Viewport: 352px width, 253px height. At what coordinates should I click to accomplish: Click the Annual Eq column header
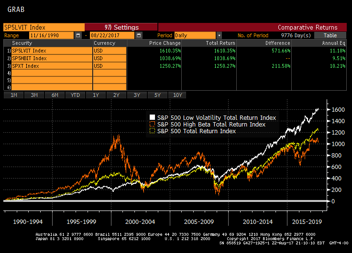[x=334, y=43]
